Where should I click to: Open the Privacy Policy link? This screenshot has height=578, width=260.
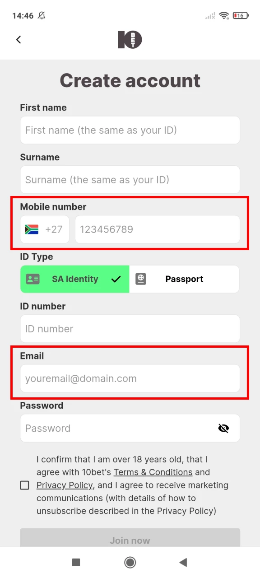pyautogui.click(x=65, y=485)
